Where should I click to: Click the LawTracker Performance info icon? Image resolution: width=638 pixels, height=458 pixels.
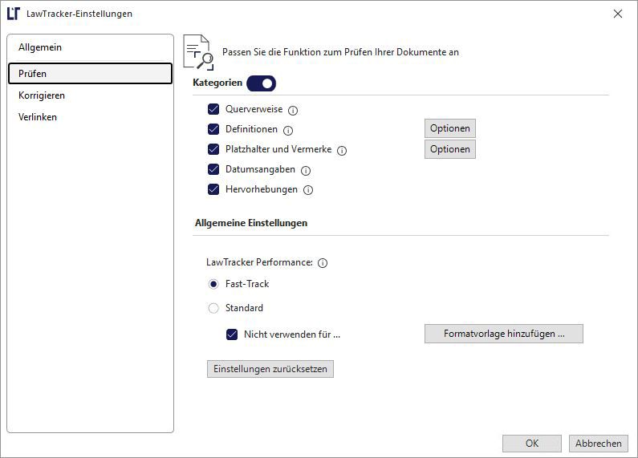click(323, 263)
